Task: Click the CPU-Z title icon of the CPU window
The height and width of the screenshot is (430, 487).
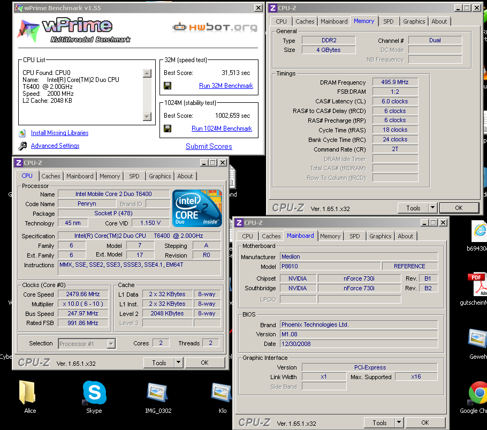Action: [x=19, y=163]
